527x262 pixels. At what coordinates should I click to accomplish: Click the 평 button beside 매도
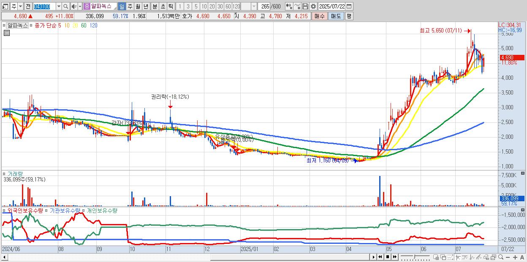tap(349, 16)
